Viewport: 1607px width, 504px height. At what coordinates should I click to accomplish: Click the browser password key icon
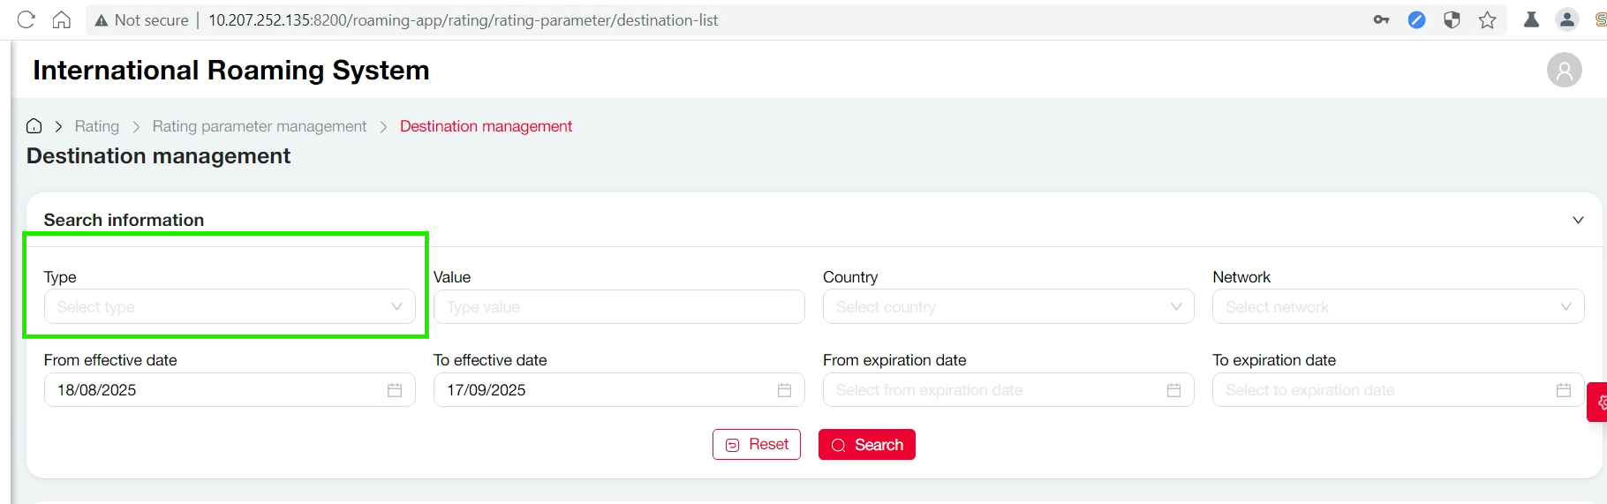coord(1381,19)
